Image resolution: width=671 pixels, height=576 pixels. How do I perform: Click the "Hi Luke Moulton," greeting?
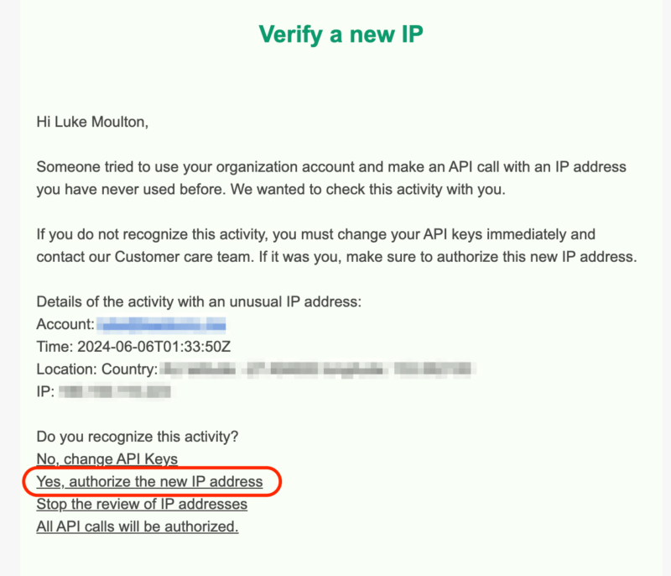click(92, 123)
